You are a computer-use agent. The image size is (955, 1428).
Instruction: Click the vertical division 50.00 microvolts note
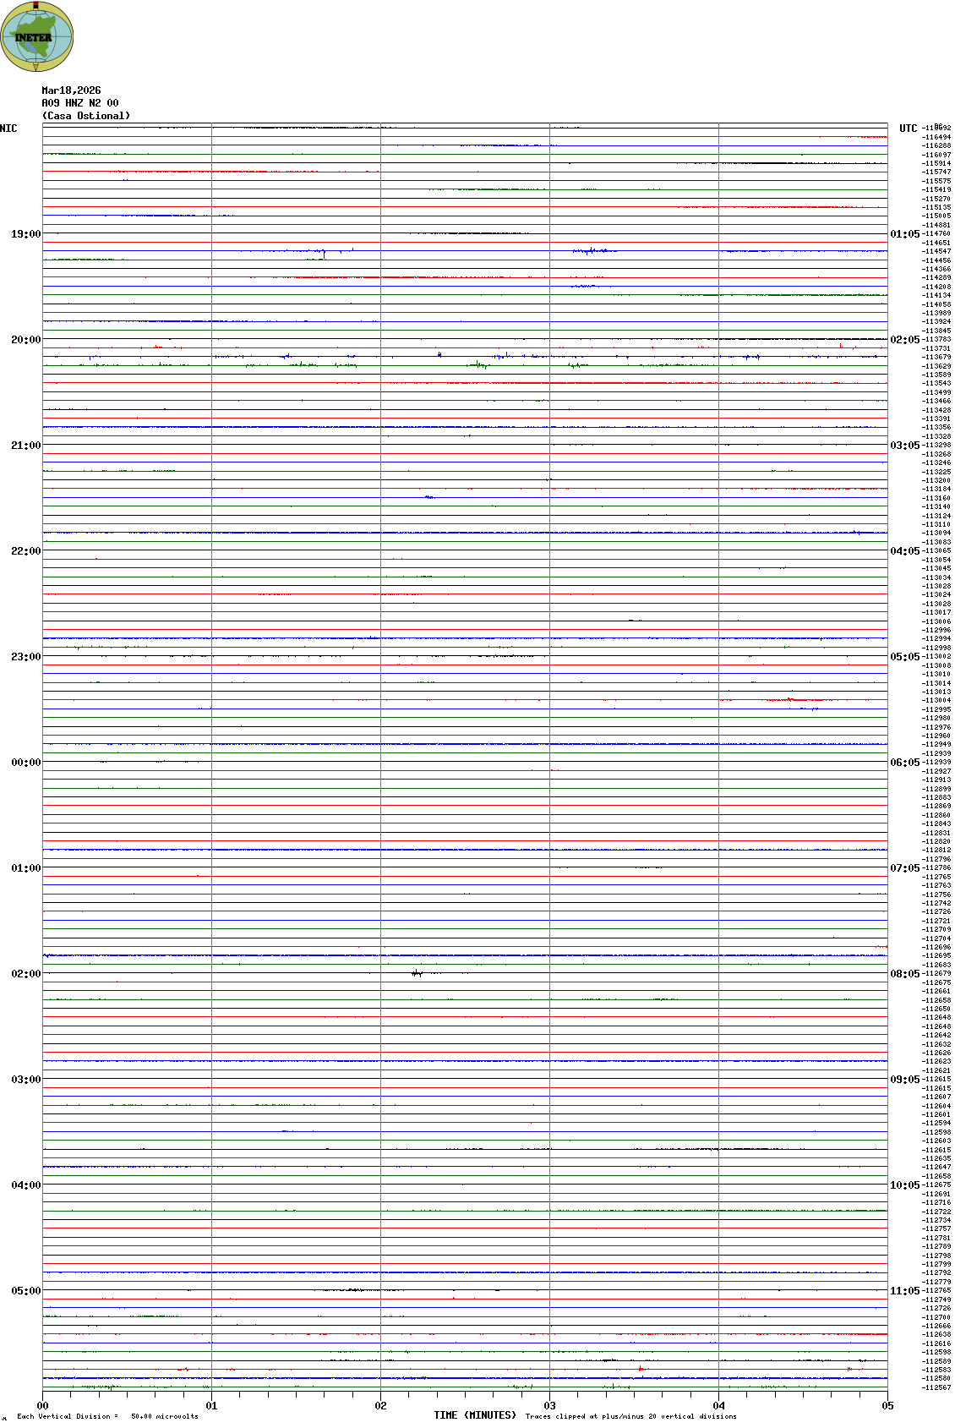(107, 1416)
